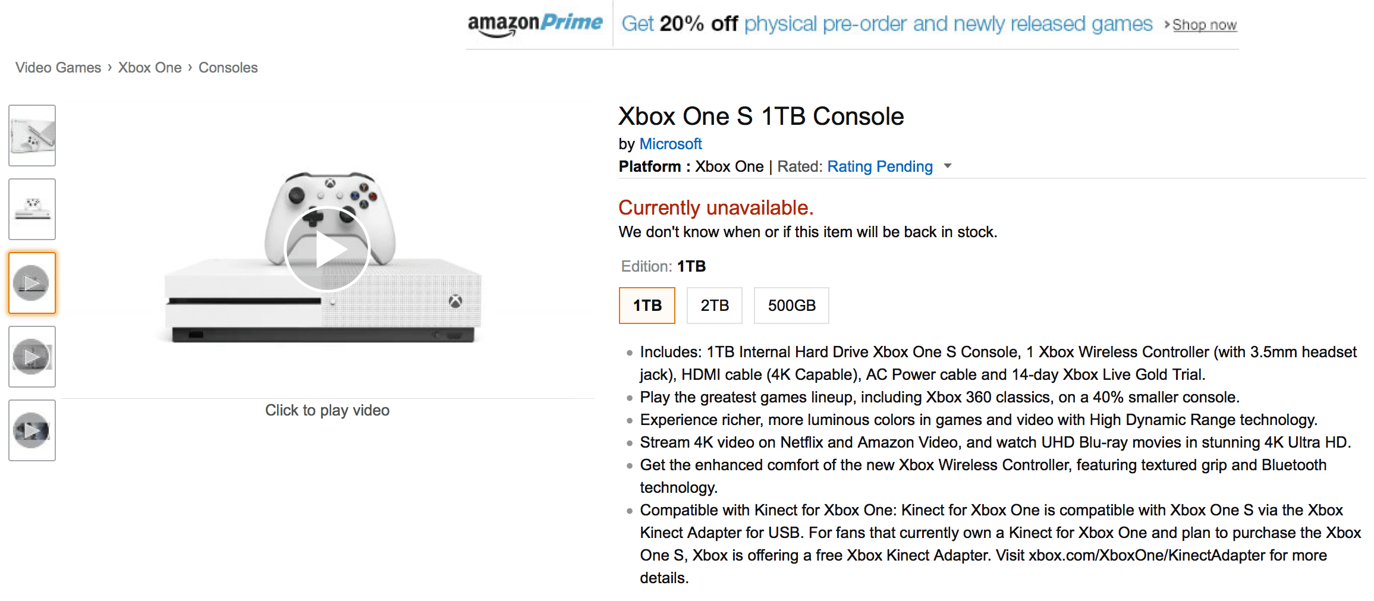Select the second console image thumbnail
1374x601 pixels.
point(32,209)
